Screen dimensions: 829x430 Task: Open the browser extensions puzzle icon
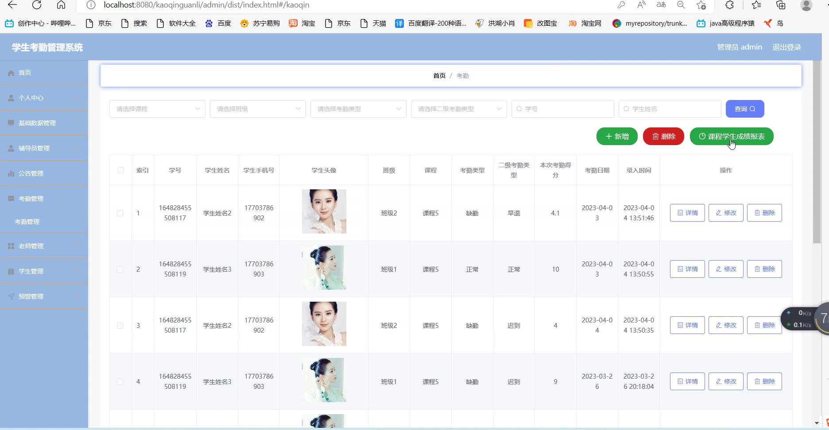(729, 5)
